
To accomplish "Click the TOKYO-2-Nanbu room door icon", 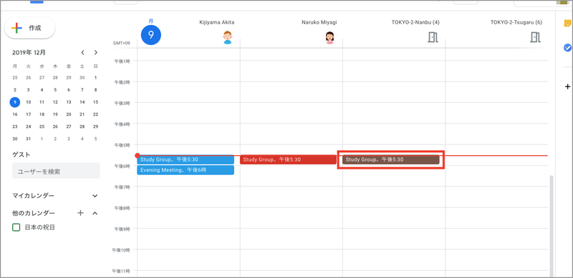I will [433, 37].
